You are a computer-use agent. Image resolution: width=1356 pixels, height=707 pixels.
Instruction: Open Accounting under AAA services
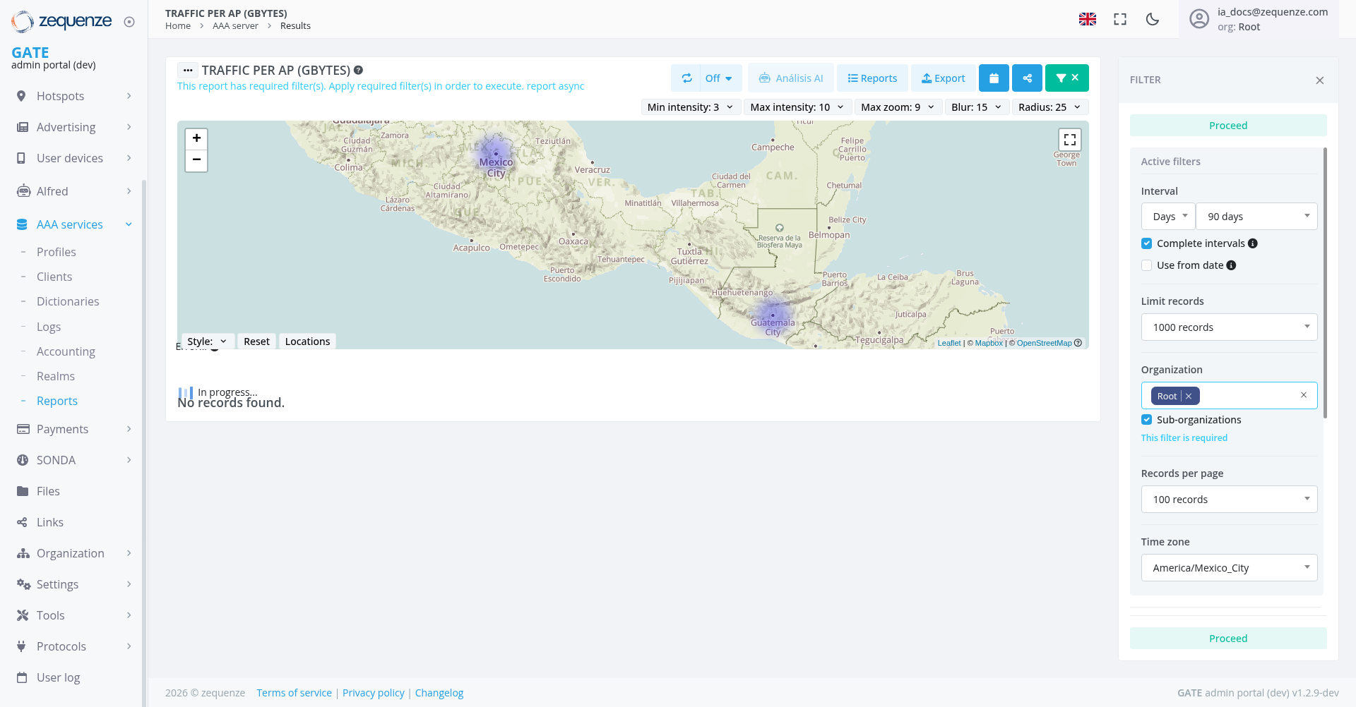66,351
